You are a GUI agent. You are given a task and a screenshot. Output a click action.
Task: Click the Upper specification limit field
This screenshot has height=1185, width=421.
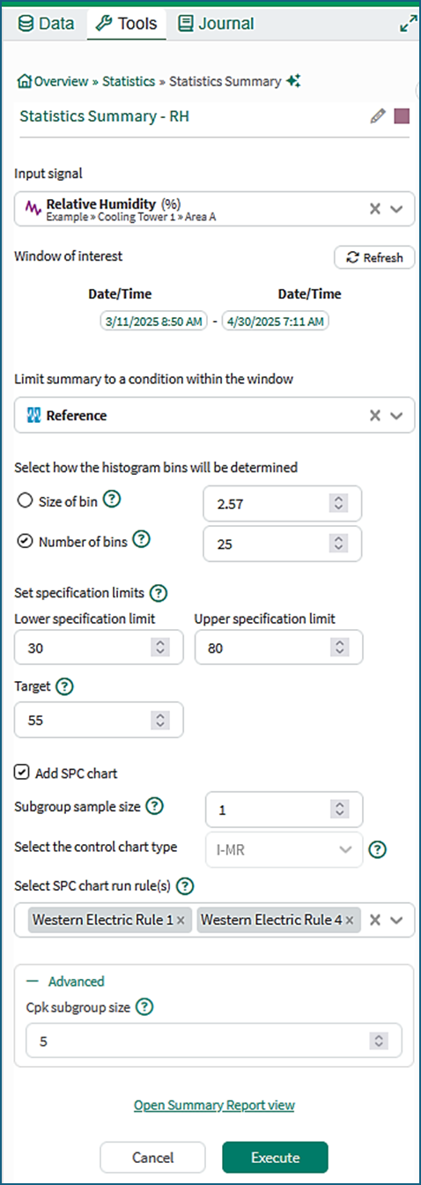click(x=278, y=648)
